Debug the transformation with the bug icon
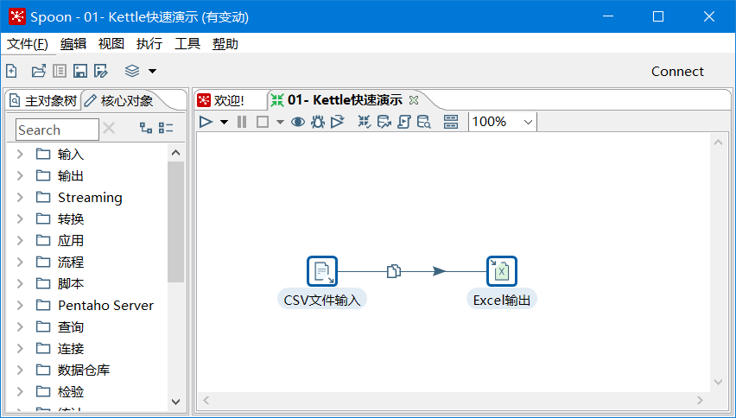The image size is (736, 418). coord(318,122)
